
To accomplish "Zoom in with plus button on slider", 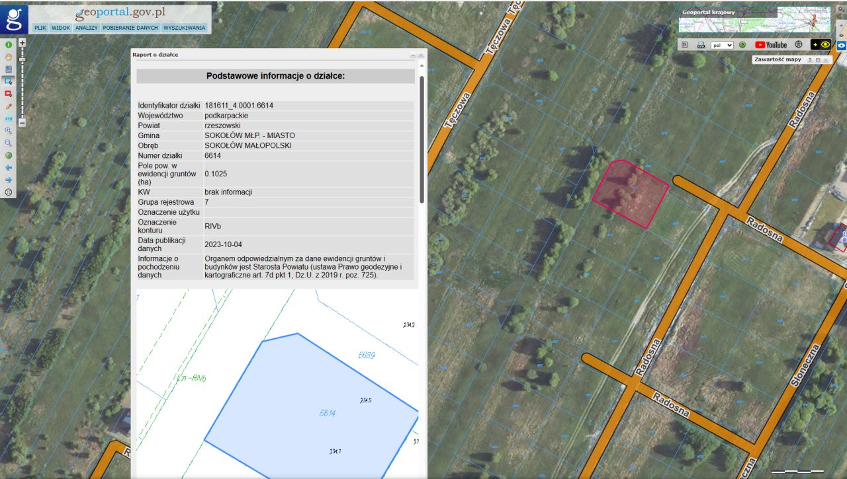I will coord(22,42).
